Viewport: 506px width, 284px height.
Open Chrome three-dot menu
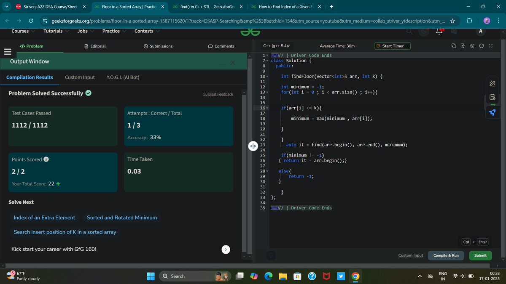[499, 21]
